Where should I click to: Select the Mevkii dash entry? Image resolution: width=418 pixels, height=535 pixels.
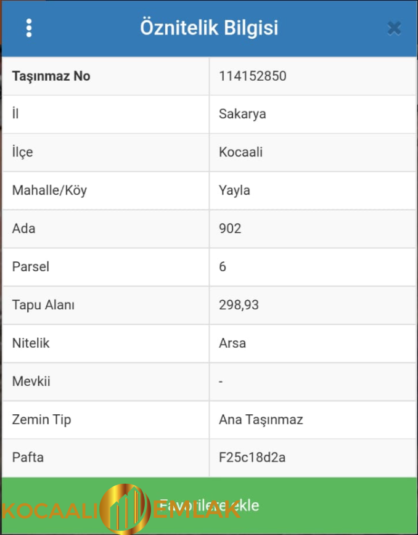click(221, 382)
